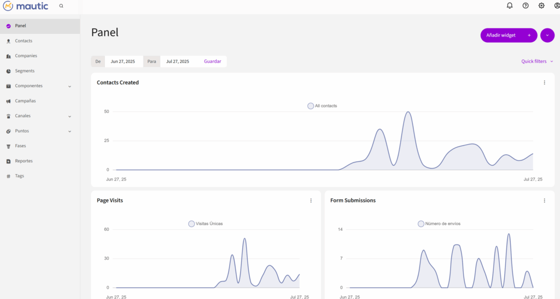This screenshot has width=560, height=299.
Task: Toggle Visitas Únicas legend series
Action: pos(206,224)
